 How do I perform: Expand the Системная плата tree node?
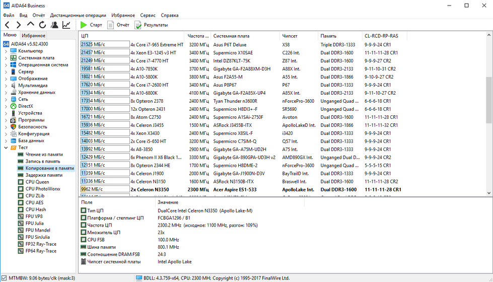(x=6, y=58)
